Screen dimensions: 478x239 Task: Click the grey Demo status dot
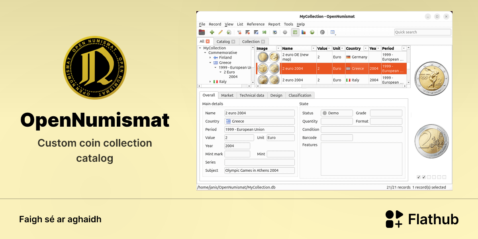tap(325, 113)
